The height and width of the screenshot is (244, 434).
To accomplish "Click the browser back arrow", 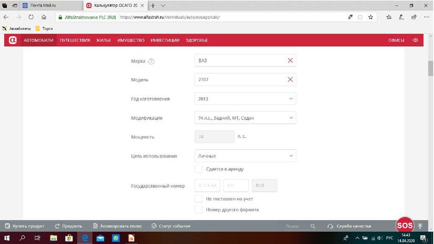I will [6, 17].
